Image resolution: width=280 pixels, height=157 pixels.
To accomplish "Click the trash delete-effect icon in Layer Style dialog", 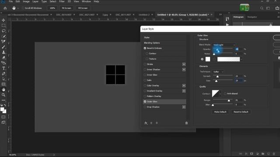I will click(186, 123).
